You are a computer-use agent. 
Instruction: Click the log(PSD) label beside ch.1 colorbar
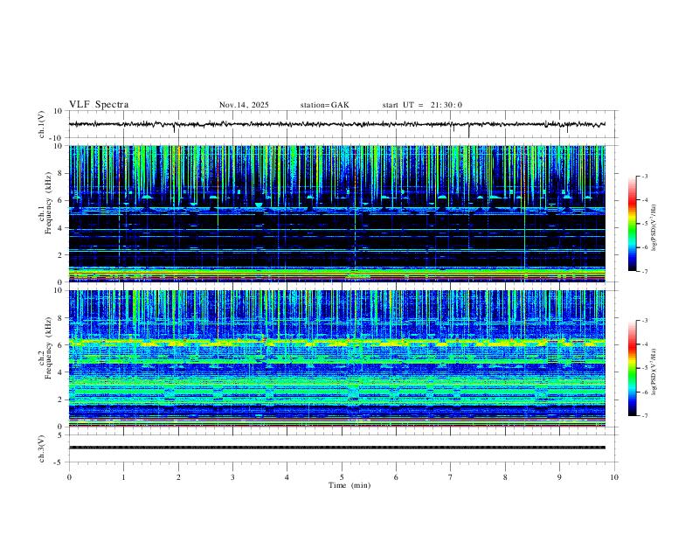[x=654, y=227]
